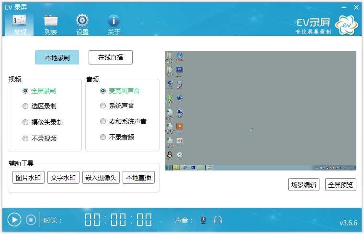The height and width of the screenshot is (234, 364).
Task: Choose 不录音频 audio option
Action: coord(103,137)
